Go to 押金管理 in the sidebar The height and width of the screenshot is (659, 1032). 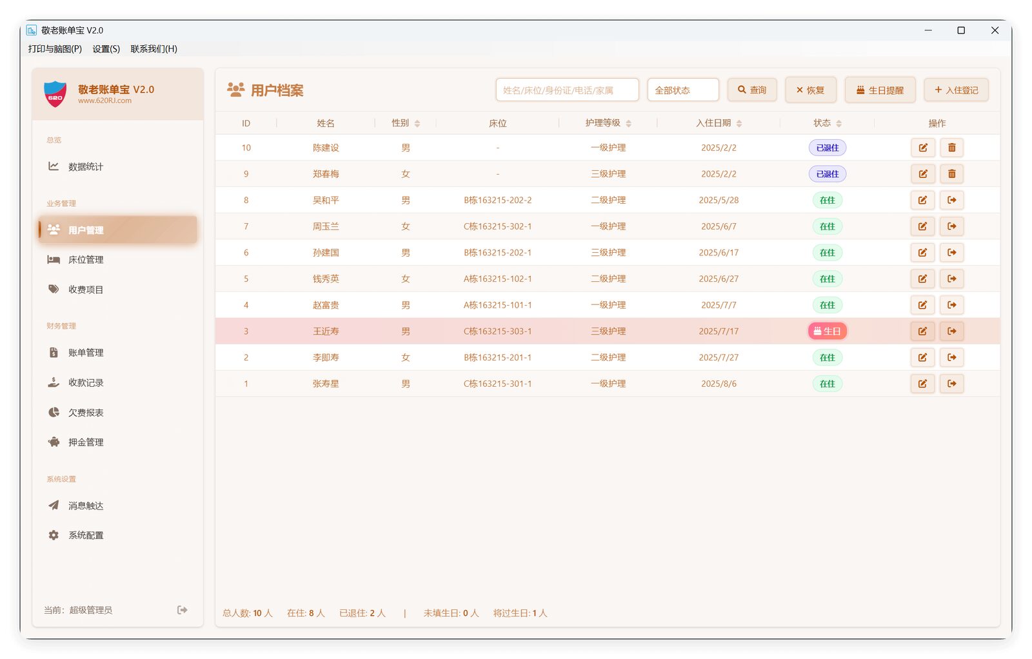click(x=85, y=442)
